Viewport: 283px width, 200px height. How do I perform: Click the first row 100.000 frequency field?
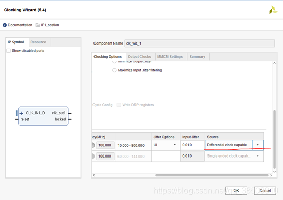105,145
